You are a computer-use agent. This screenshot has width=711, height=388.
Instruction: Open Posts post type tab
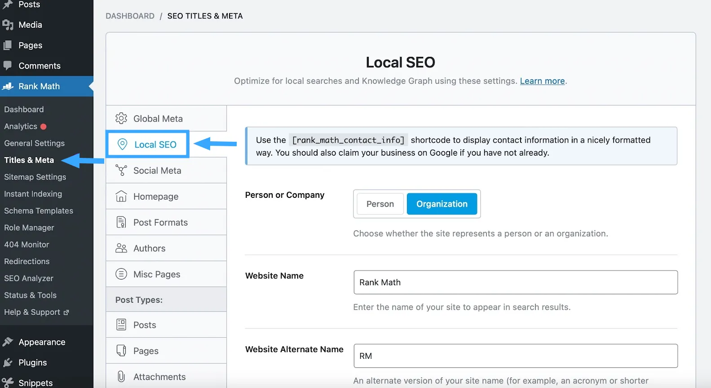(166, 325)
